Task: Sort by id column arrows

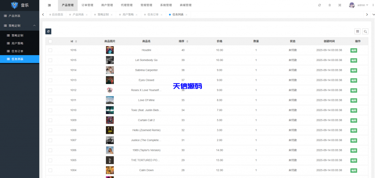Action: (76, 41)
